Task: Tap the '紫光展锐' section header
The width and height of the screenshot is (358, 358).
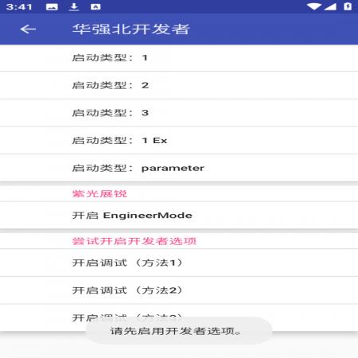Action: click(99, 194)
